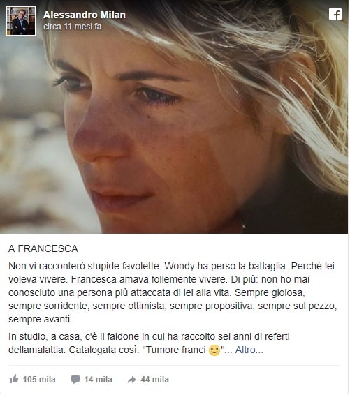View the 105 mila likes count
This screenshot has width=350, height=395.
point(39,380)
